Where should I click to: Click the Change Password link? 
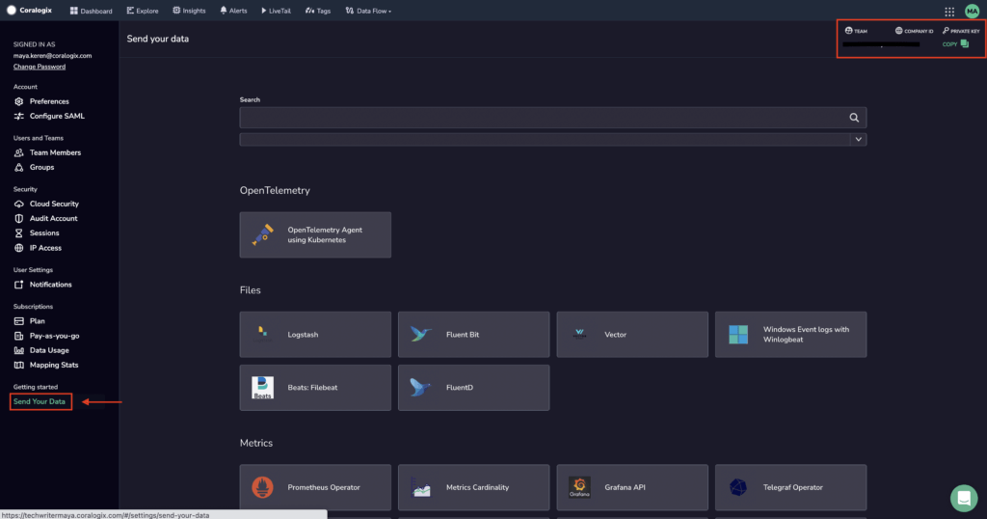point(39,67)
